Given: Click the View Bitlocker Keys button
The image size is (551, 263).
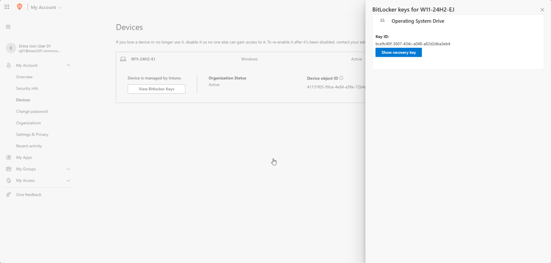Looking at the screenshot, I should (156, 89).
